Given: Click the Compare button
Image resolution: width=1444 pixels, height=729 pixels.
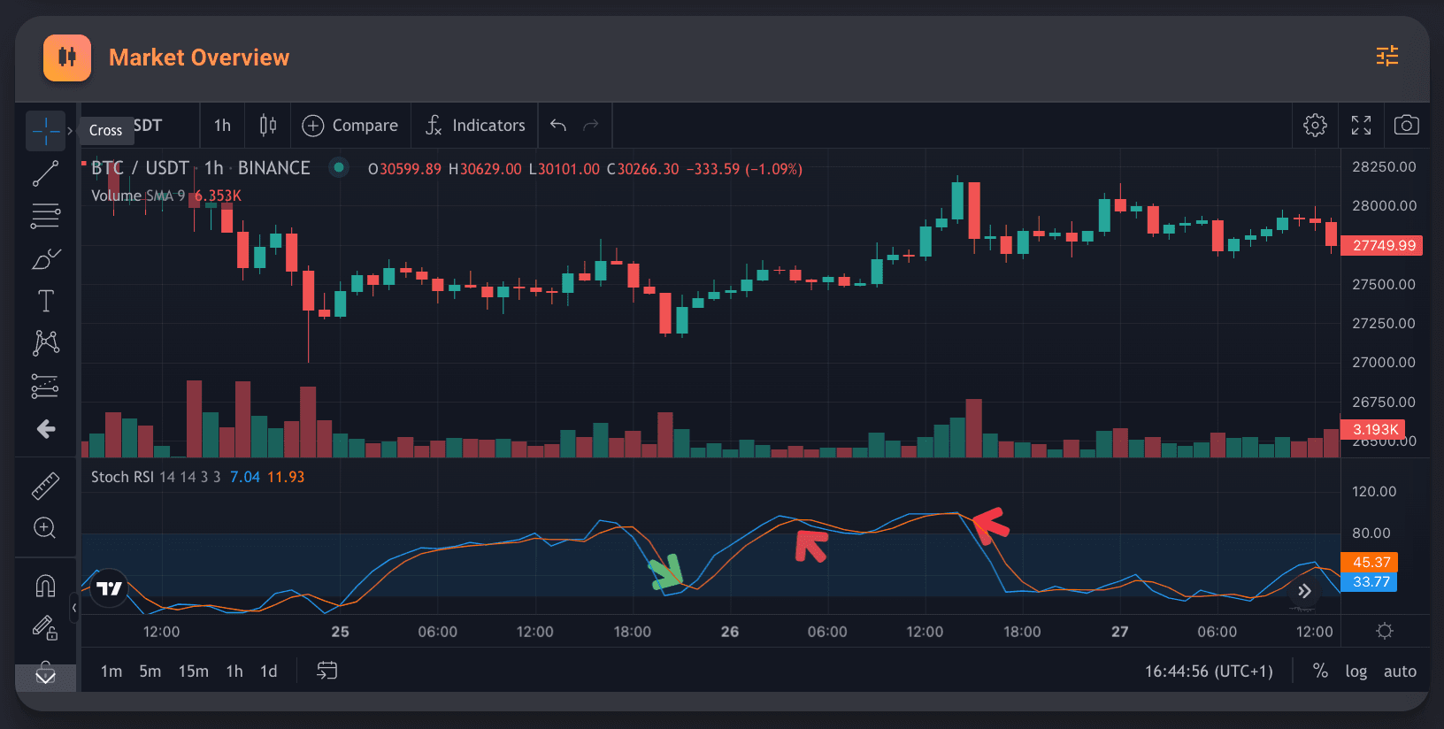Looking at the screenshot, I should point(350,126).
